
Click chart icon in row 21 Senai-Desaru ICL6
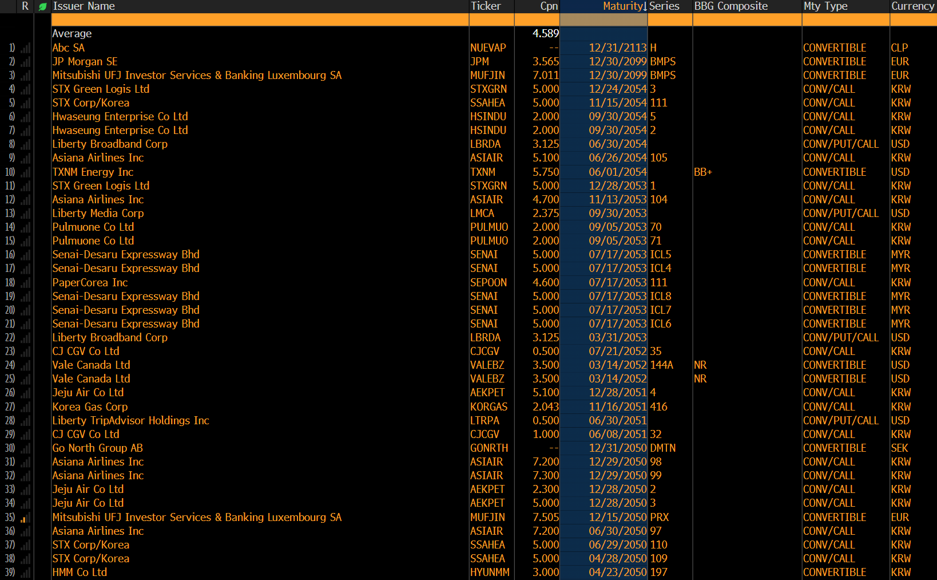click(x=25, y=324)
